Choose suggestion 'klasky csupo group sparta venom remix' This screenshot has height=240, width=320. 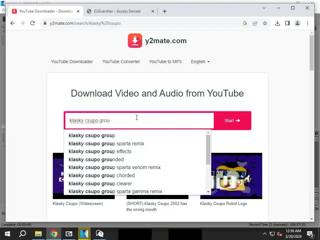pyautogui.click(x=114, y=167)
